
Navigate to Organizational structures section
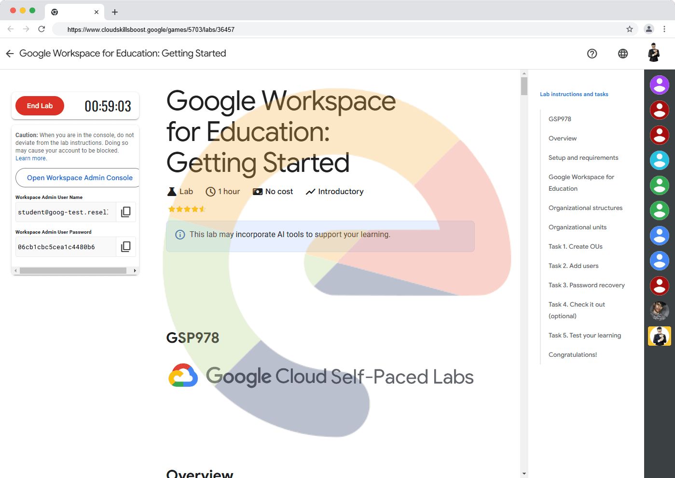[x=585, y=208]
